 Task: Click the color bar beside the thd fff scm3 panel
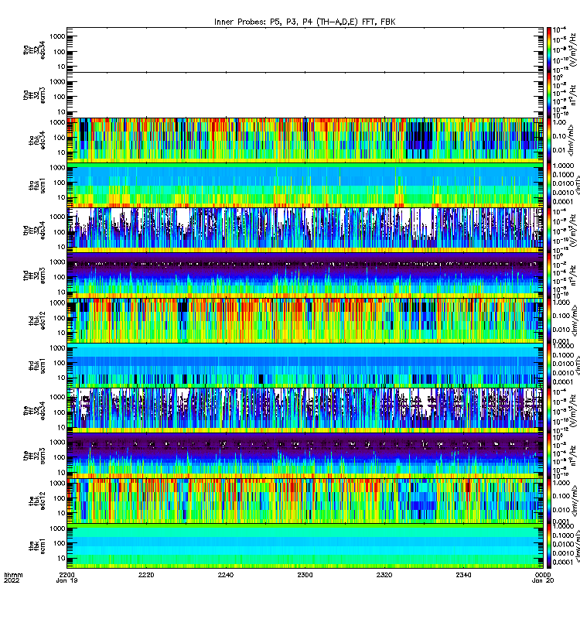pyautogui.click(x=549, y=275)
